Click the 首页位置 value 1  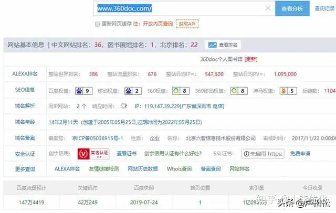tap(200, 203)
